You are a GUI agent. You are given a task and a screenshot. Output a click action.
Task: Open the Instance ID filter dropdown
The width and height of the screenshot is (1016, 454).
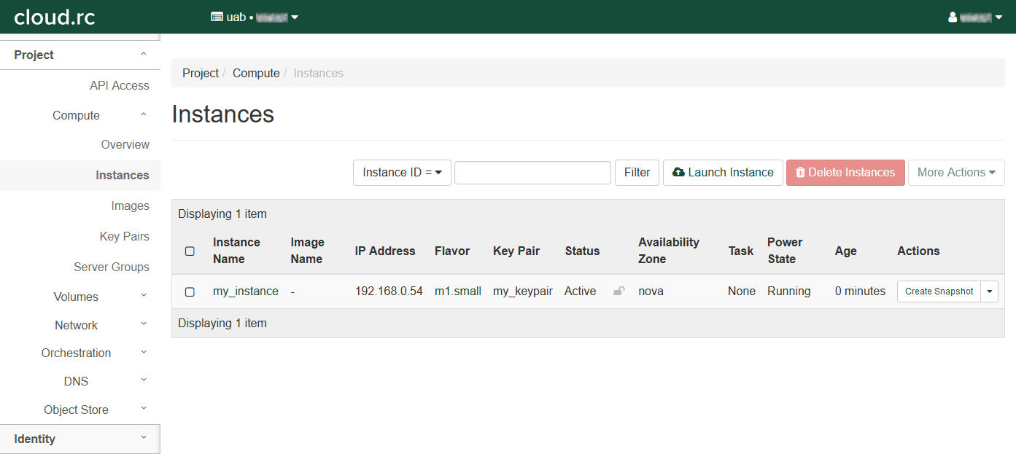402,173
